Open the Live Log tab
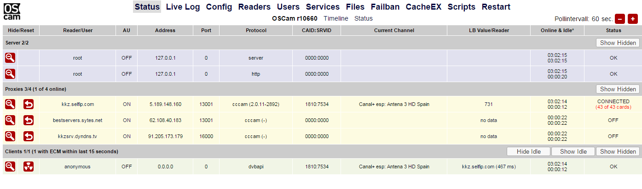The width and height of the screenshot is (642, 189). click(x=183, y=7)
